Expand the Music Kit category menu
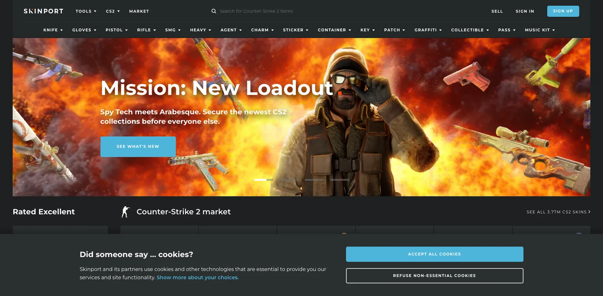The height and width of the screenshot is (296, 603). (540, 30)
